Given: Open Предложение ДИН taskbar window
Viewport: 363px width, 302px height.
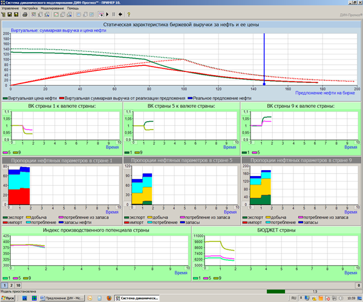Looking at the screenshot, I should point(63,298).
